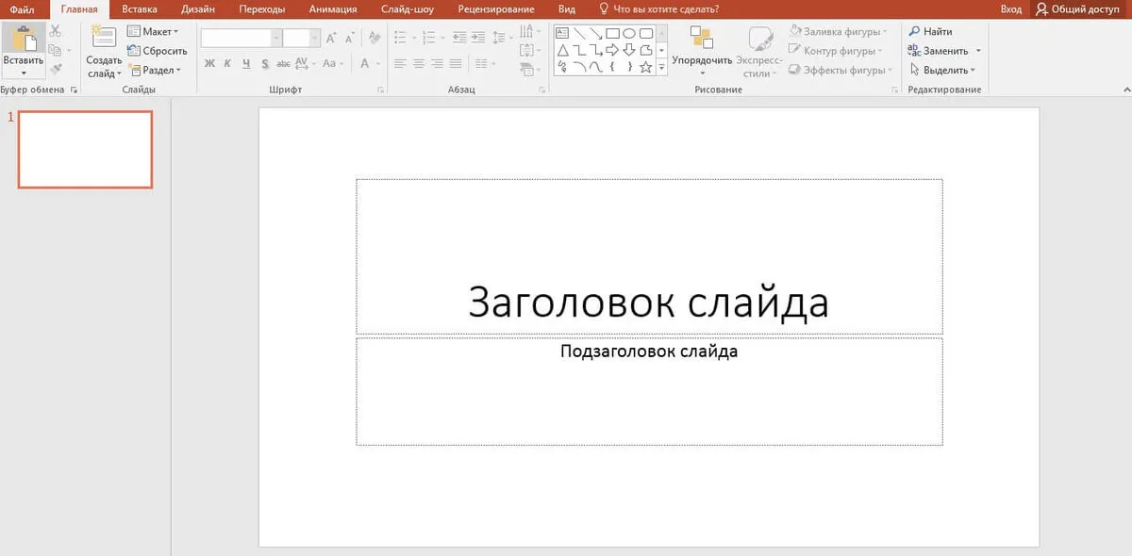The height and width of the screenshot is (556, 1132).
Task: Click the Сбросить reset button
Action: tap(158, 51)
